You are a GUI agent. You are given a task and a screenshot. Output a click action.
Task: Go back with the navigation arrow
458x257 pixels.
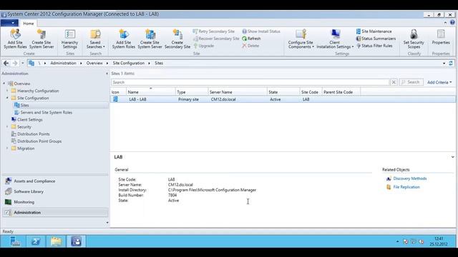coord(6,63)
